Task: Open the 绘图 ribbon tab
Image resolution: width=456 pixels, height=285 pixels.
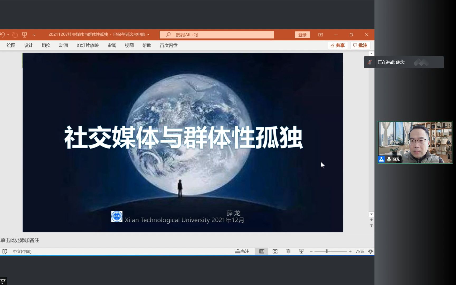Action: [x=11, y=45]
